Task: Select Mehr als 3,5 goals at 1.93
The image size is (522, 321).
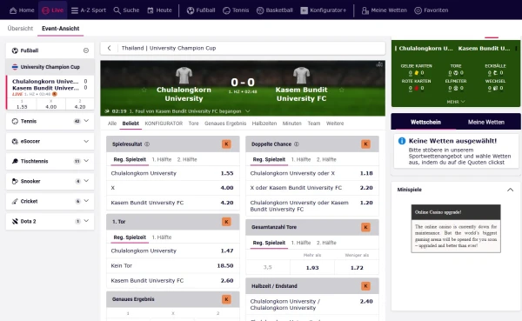Action: 312,268
